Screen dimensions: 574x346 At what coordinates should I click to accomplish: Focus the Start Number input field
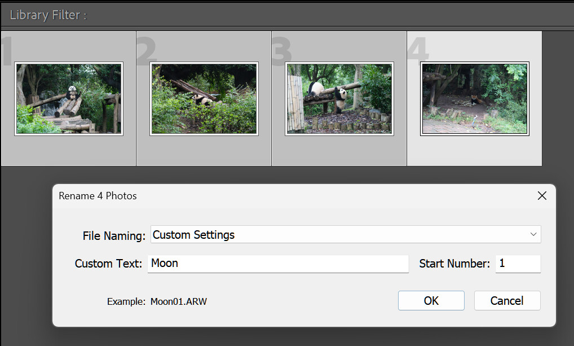click(x=518, y=264)
